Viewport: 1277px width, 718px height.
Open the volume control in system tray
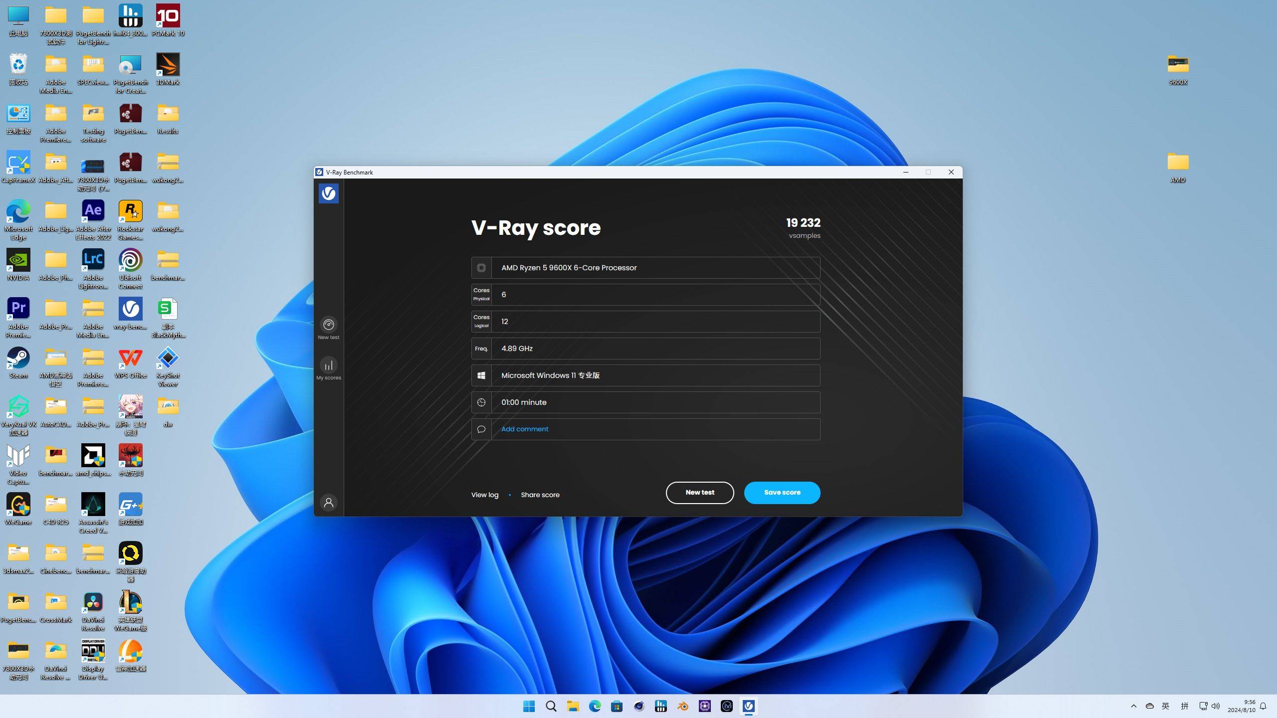(x=1216, y=706)
